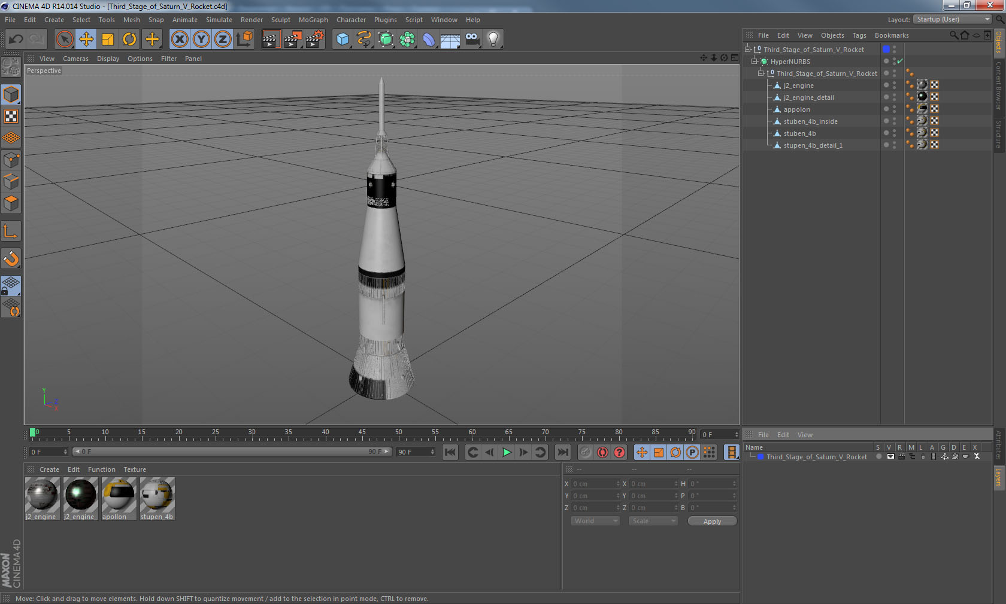Toggle HyperNURBS enabled green checkmark

(900, 61)
